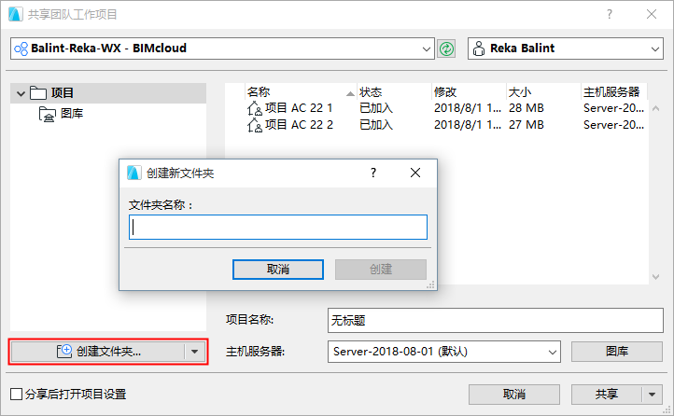Click Server-20... cell of 项目 AC 22 2
This screenshot has width=674, height=416.
pos(614,125)
